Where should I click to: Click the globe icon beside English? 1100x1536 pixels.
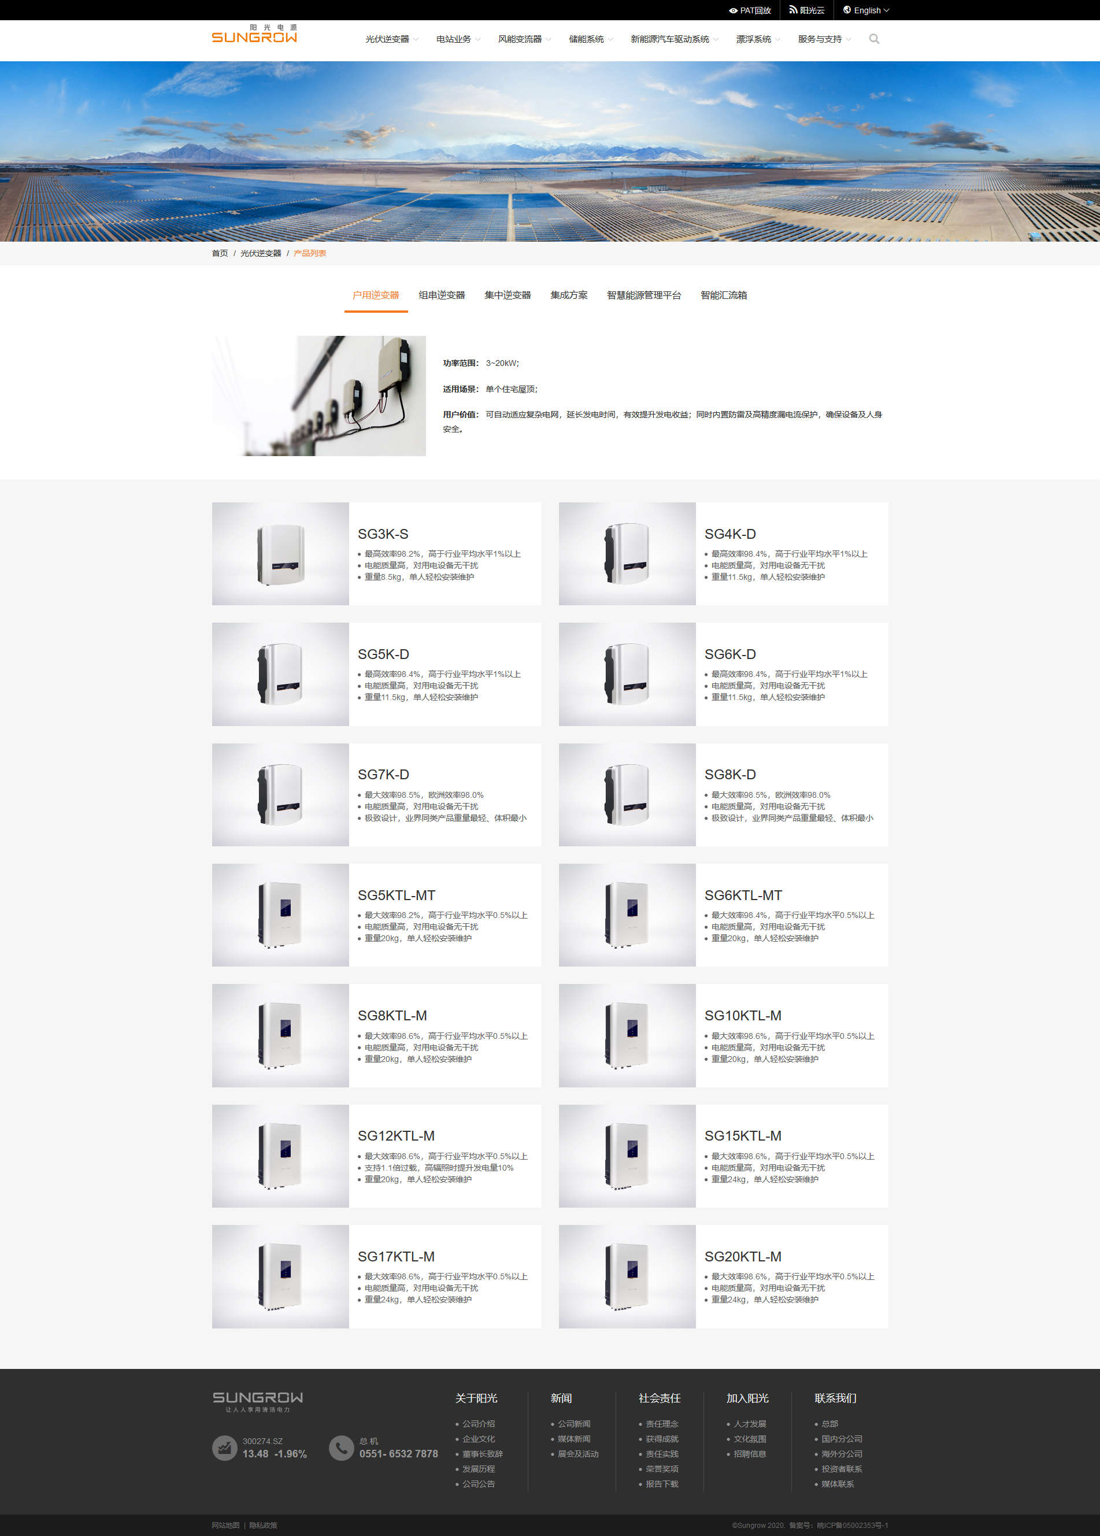click(x=847, y=10)
